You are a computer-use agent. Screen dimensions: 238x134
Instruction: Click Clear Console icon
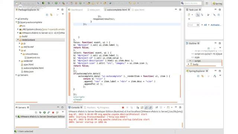point(138,108)
